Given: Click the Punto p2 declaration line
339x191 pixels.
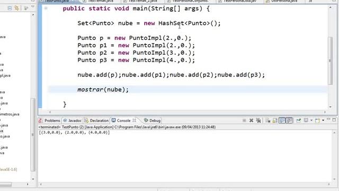Looking at the screenshot, I should pos(136,53).
